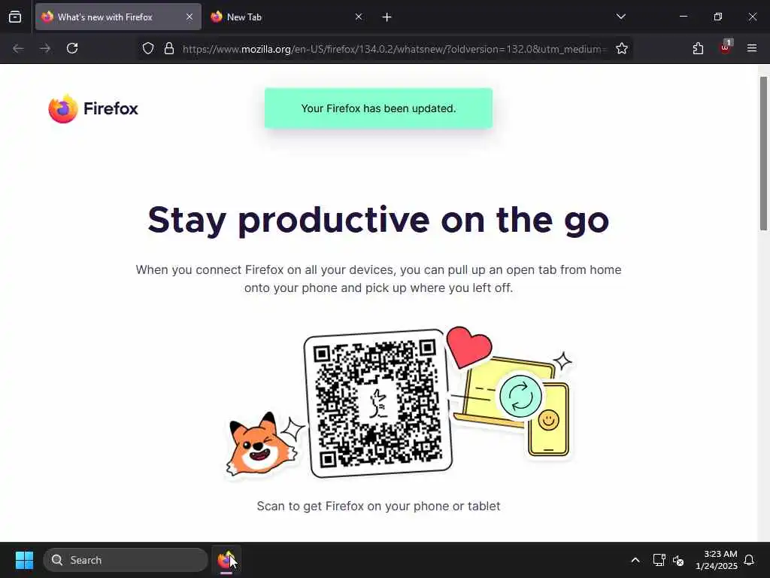Screen dimensions: 770x578
Task: Click the "Stay productive on the go" heading
Action: [379, 221]
